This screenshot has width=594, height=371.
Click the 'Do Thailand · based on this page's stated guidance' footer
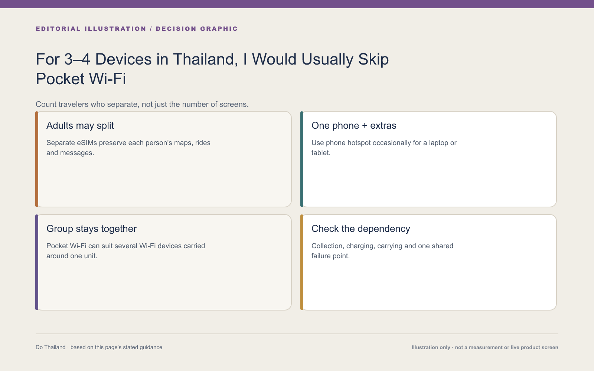[99, 347]
